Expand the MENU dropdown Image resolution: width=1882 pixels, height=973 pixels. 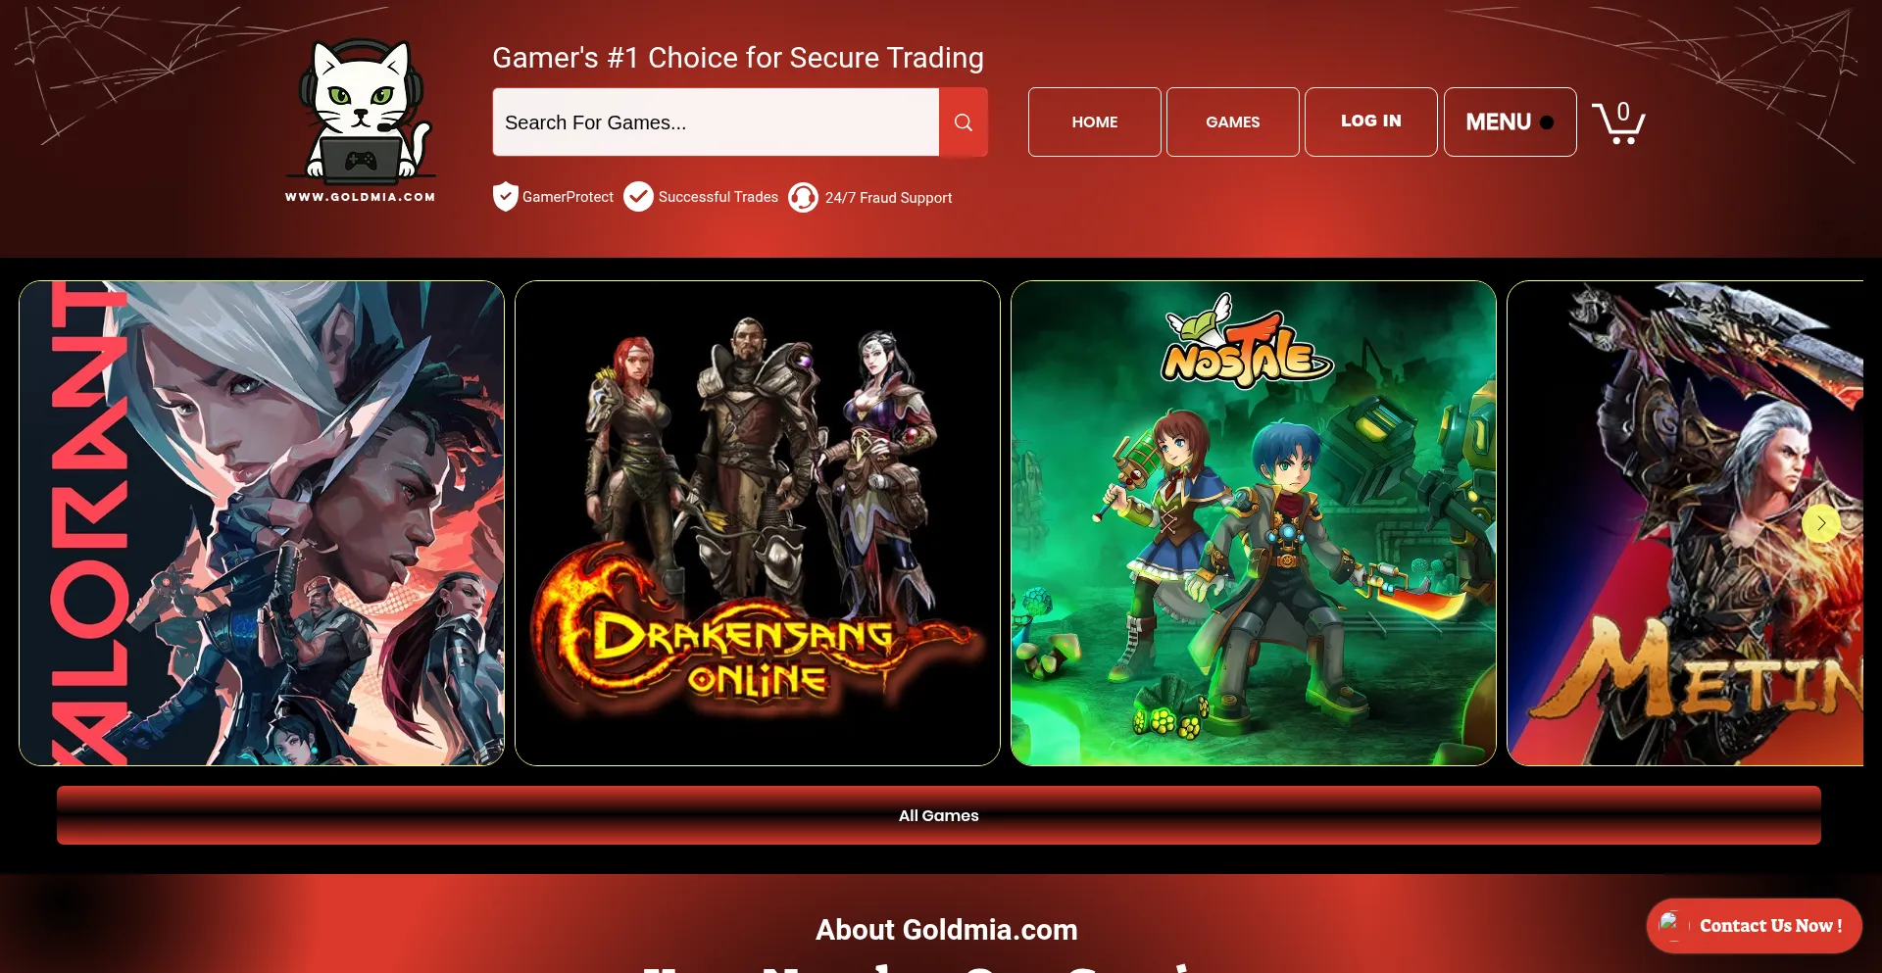(x=1510, y=122)
